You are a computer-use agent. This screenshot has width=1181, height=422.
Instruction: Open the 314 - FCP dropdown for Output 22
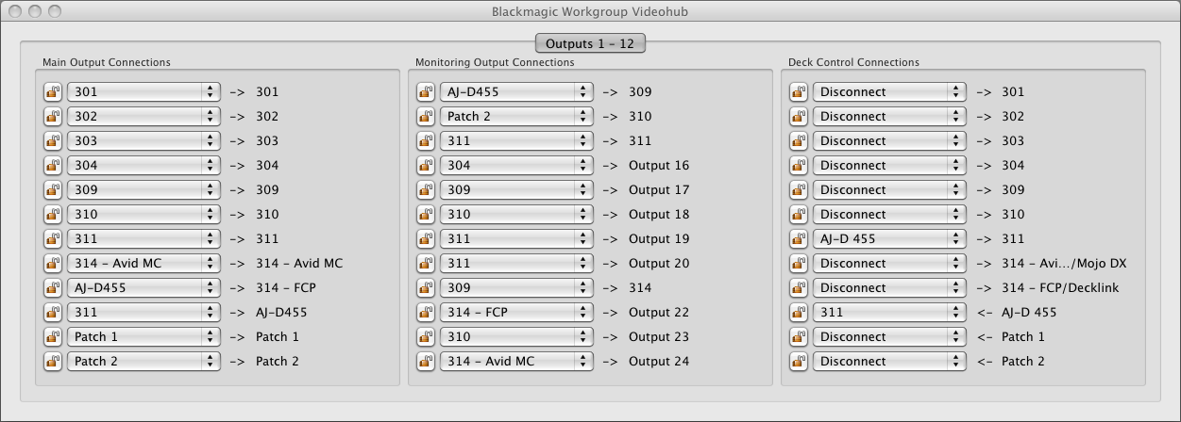pyautogui.click(x=516, y=313)
